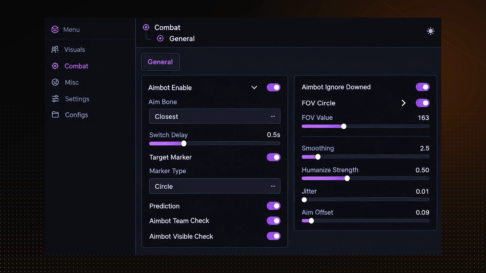Screen dimensions: 486x273
Task: Collapse the Aimbot Enable chevron
Action: 254,87
